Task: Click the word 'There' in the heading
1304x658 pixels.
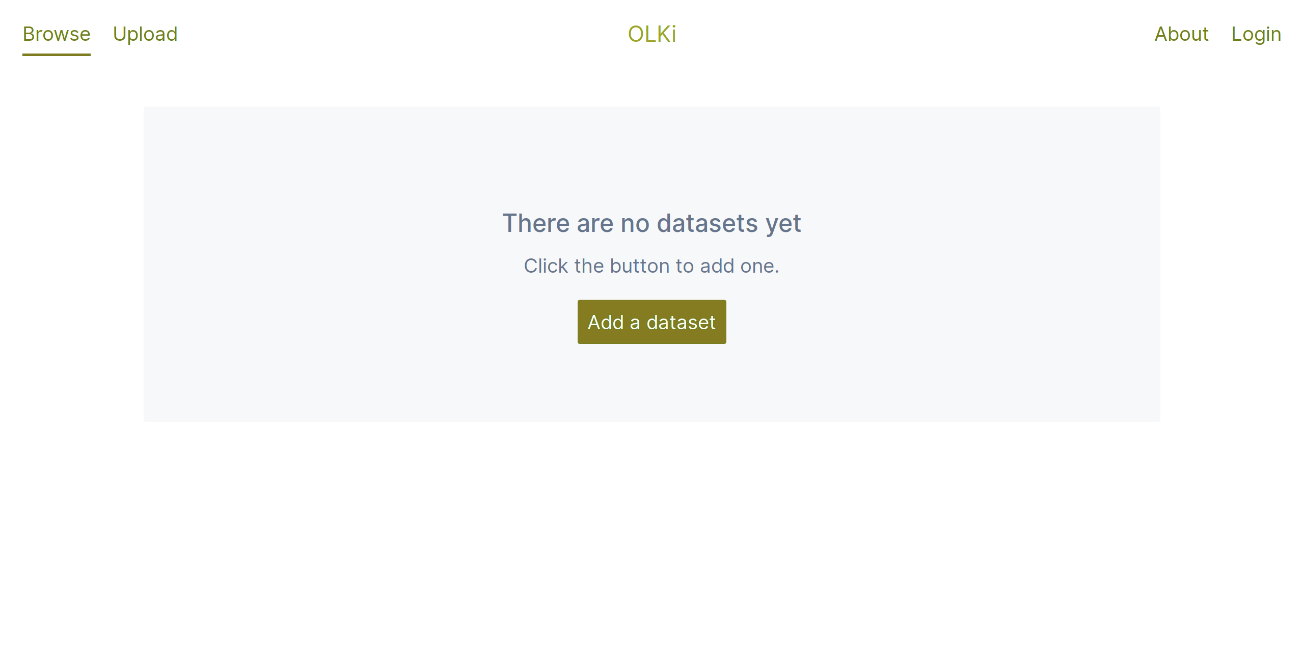Action: [536, 223]
